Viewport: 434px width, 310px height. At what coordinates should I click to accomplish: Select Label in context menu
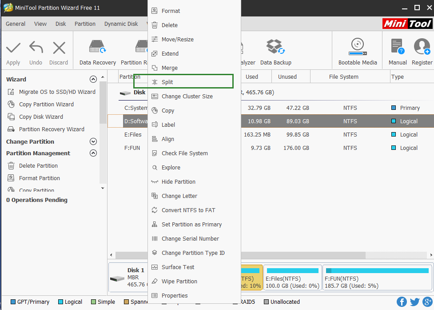coord(194,125)
